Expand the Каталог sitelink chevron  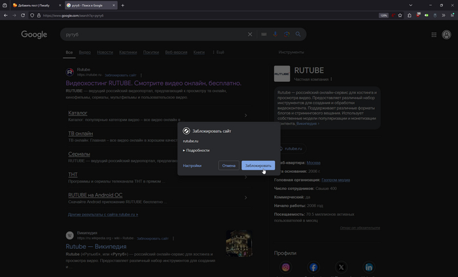point(245,115)
